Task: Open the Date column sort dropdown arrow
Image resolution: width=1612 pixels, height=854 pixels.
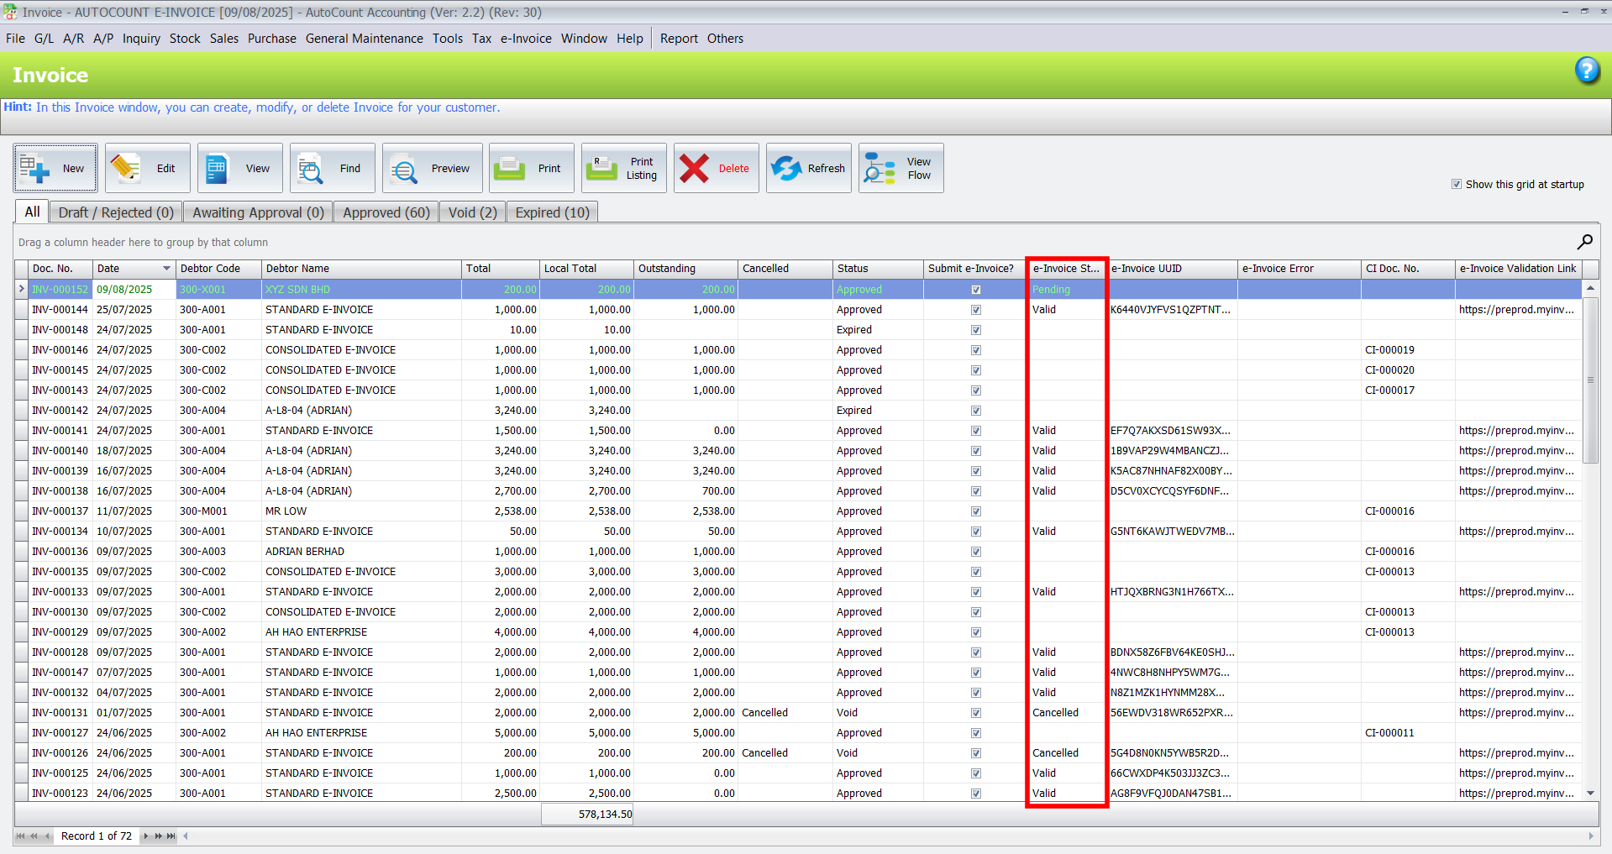Action: point(166,269)
